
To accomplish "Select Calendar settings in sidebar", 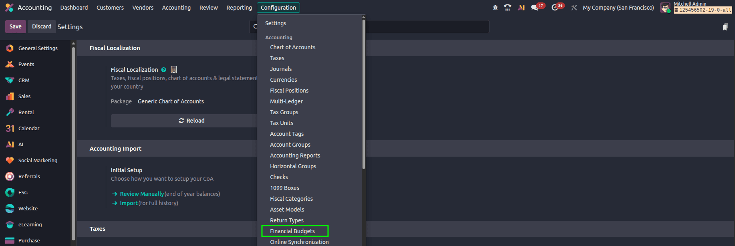I will tap(35, 128).
